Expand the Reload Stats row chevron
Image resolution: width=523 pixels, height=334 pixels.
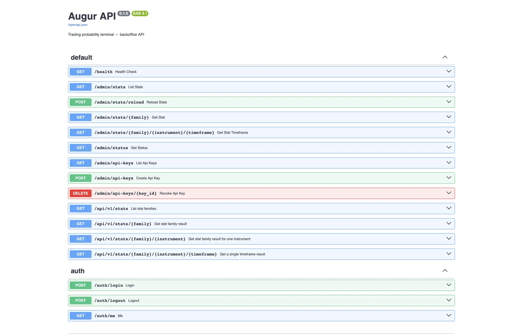click(449, 102)
